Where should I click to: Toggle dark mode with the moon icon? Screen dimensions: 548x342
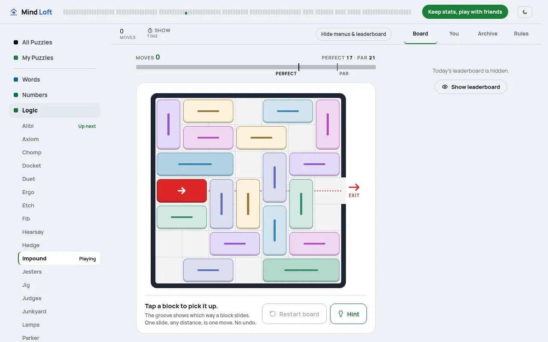(525, 12)
